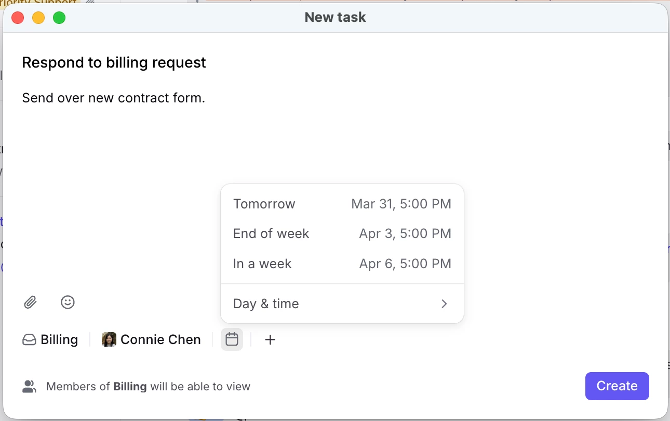
Task: Click the calendar due date icon
Action: click(x=232, y=339)
